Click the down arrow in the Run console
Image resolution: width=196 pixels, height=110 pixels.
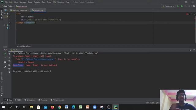(9, 57)
